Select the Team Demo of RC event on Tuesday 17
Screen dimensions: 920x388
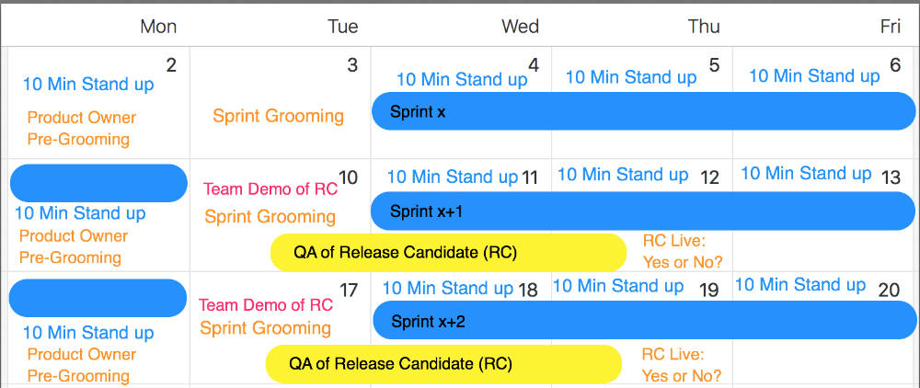click(x=266, y=304)
